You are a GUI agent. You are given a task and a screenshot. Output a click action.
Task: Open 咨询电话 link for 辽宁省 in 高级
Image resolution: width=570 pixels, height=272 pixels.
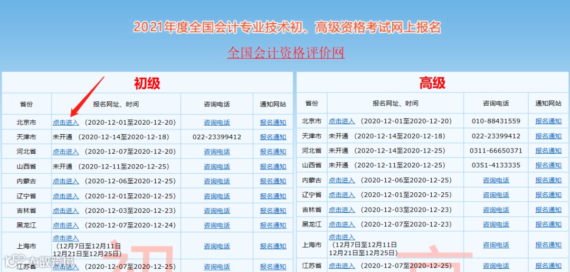[x=496, y=195]
